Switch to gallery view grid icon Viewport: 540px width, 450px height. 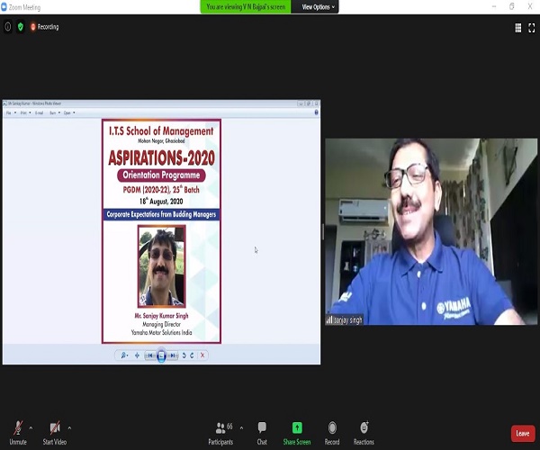click(518, 28)
